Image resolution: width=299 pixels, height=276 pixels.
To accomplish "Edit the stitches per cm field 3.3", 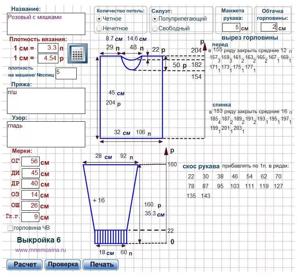I will tap(48, 48).
